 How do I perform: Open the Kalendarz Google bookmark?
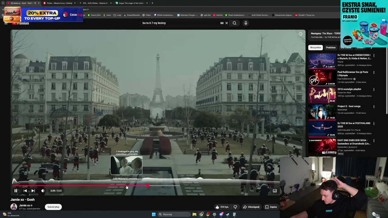click(187, 15)
